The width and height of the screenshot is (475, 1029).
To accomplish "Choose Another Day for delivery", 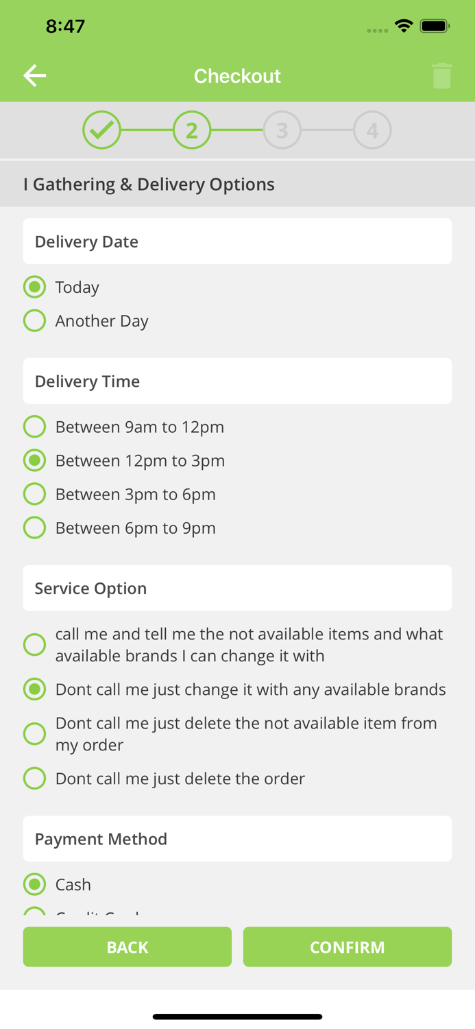I will coord(34,320).
